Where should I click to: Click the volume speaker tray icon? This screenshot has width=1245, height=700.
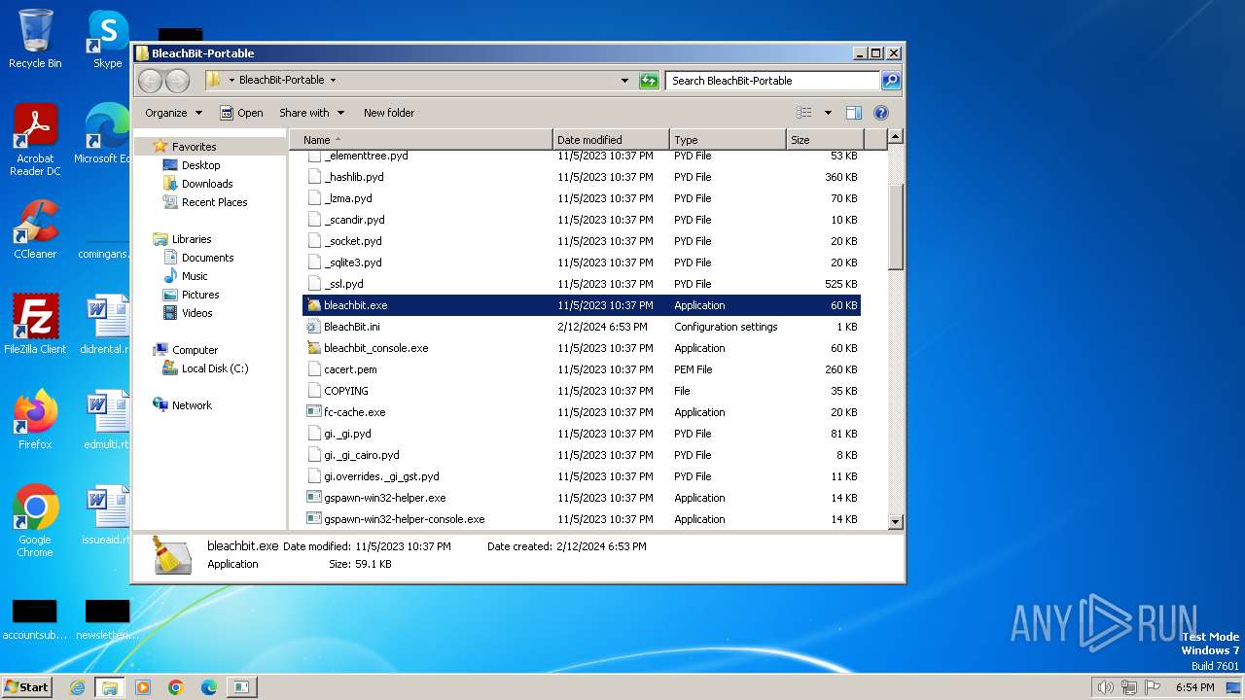tap(1105, 687)
